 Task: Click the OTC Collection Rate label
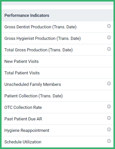click(x=23, y=107)
